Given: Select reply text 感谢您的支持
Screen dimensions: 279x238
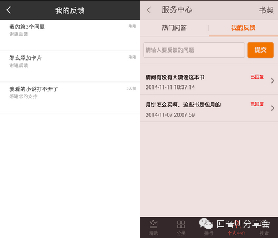Looking at the screenshot, I should 23,96.
